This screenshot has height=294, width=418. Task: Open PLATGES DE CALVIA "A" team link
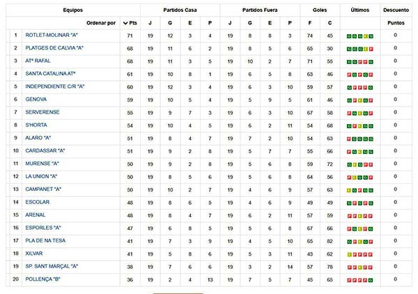tap(54, 48)
